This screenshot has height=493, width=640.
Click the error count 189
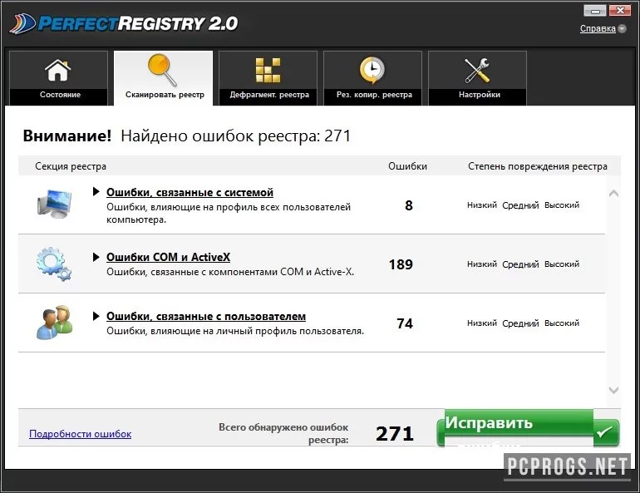point(401,264)
